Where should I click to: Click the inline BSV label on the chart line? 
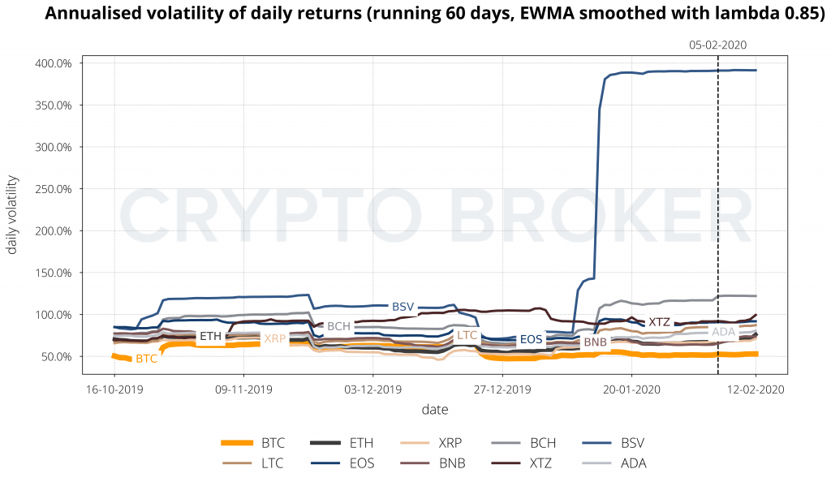coord(403,307)
